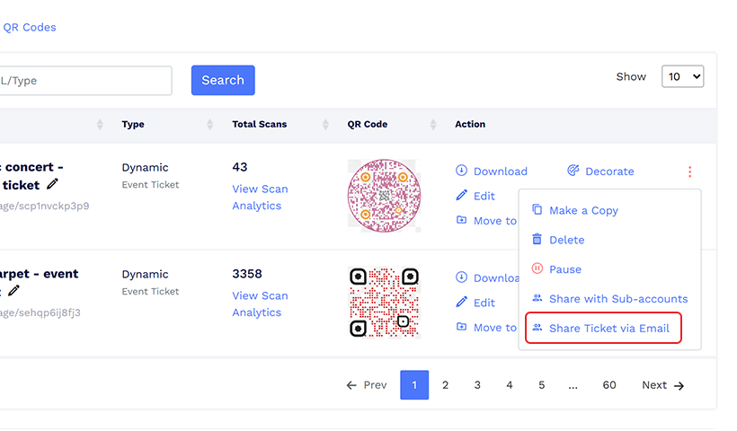This screenshot has height=431, width=737.
Task: Open View Scan Analytics for 3358 scans
Action: point(260,303)
